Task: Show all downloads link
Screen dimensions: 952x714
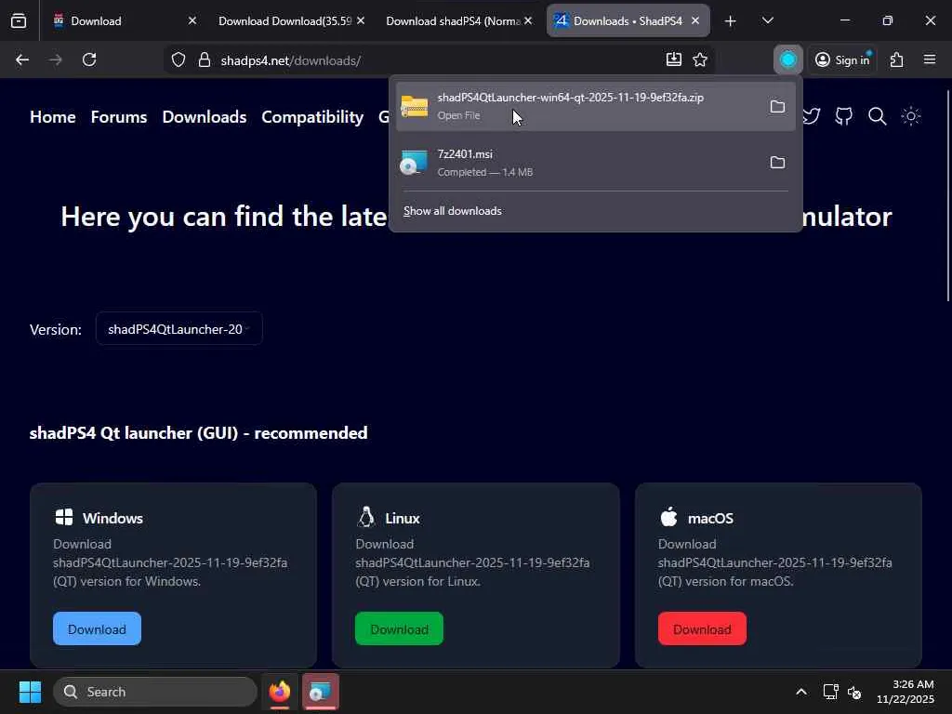Action: click(453, 211)
